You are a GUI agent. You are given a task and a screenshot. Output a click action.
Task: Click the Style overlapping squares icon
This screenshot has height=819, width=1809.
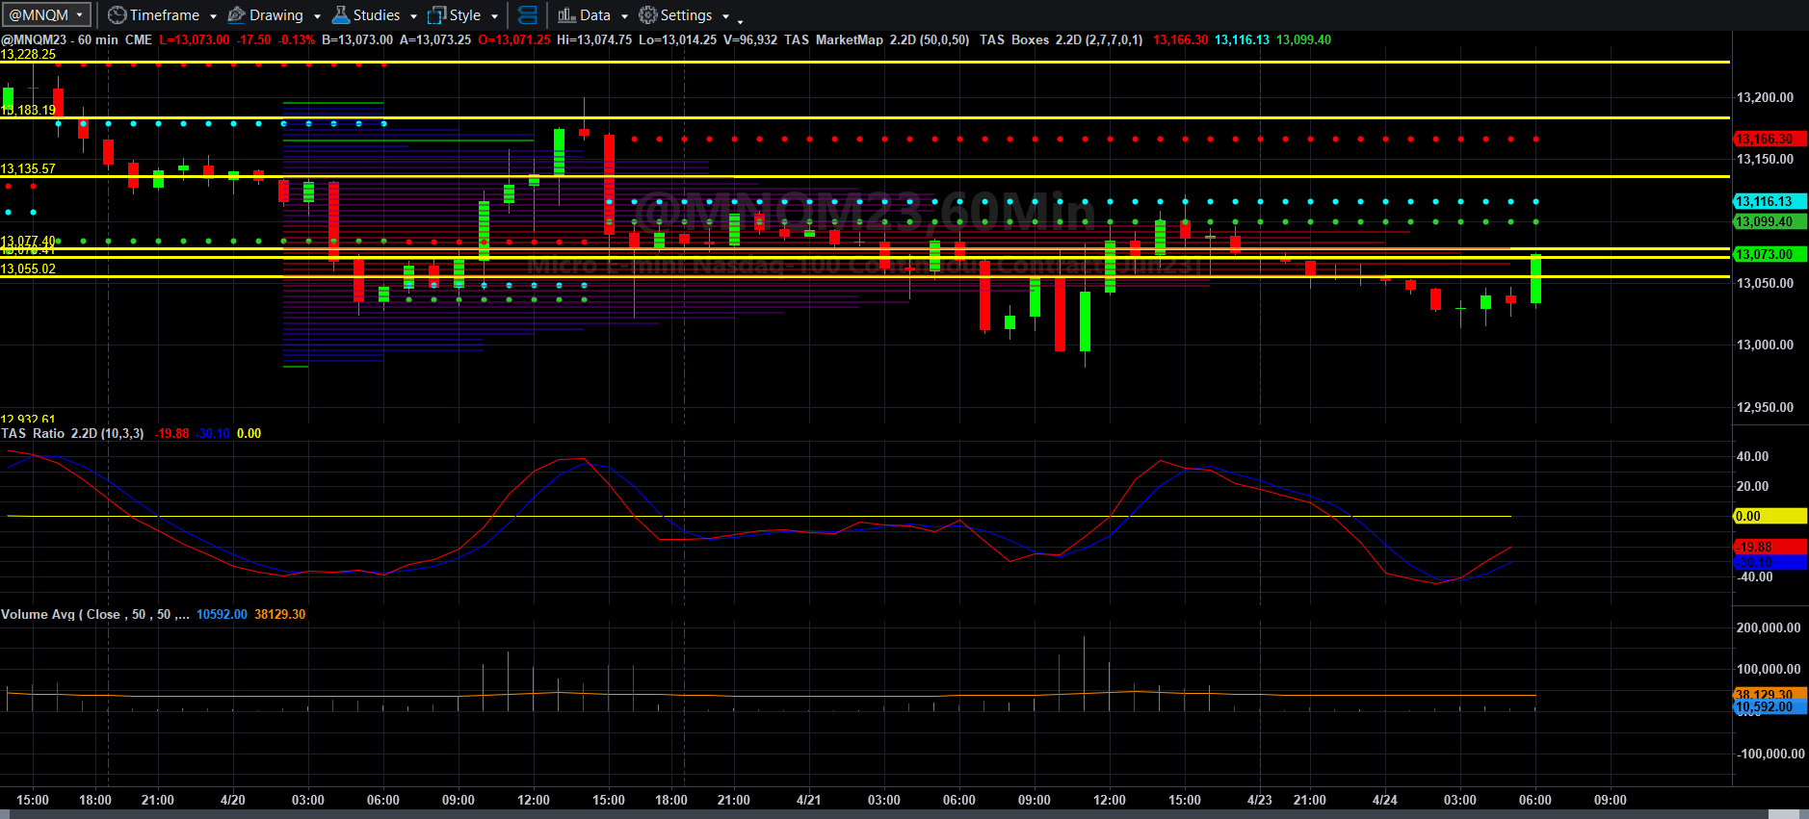pyautogui.click(x=436, y=15)
